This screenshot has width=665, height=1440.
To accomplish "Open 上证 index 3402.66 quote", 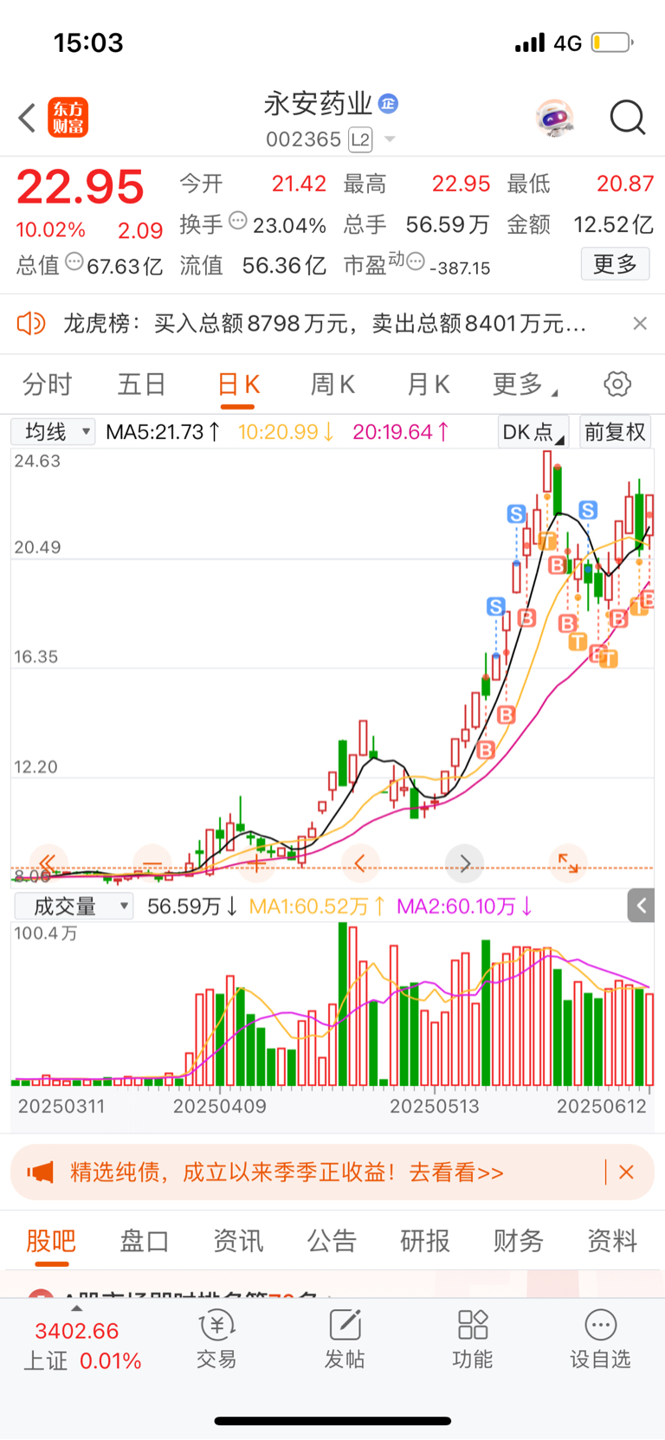I will pyautogui.click(x=81, y=1345).
